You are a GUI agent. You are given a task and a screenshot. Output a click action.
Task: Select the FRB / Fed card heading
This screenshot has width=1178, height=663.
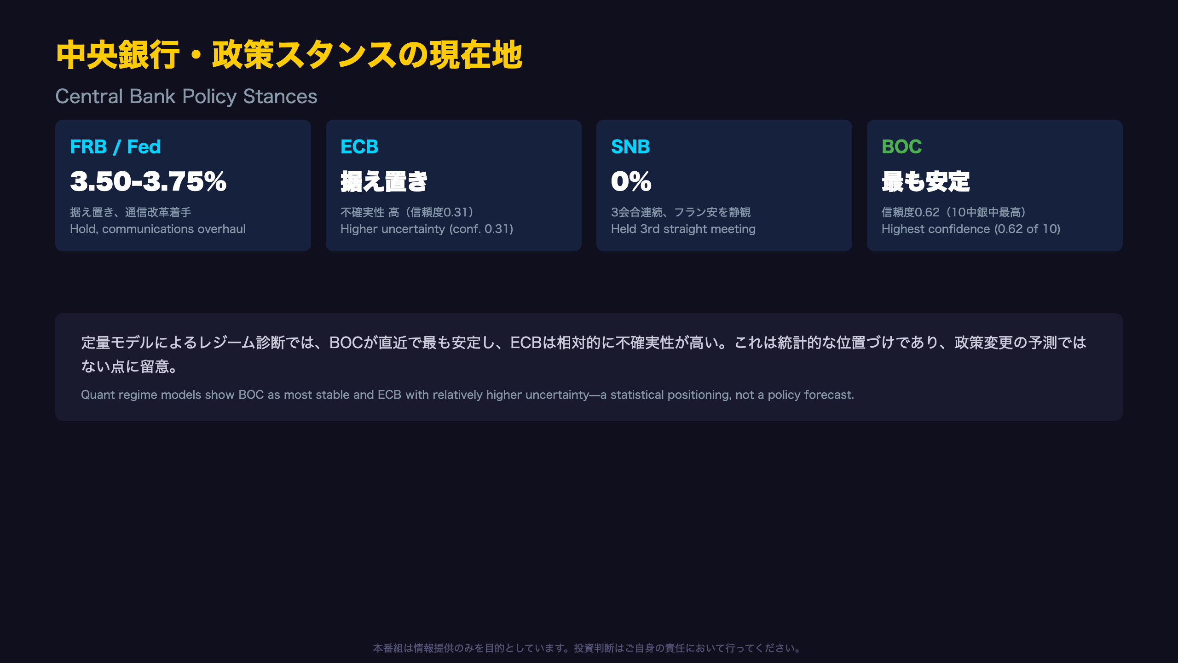point(115,147)
